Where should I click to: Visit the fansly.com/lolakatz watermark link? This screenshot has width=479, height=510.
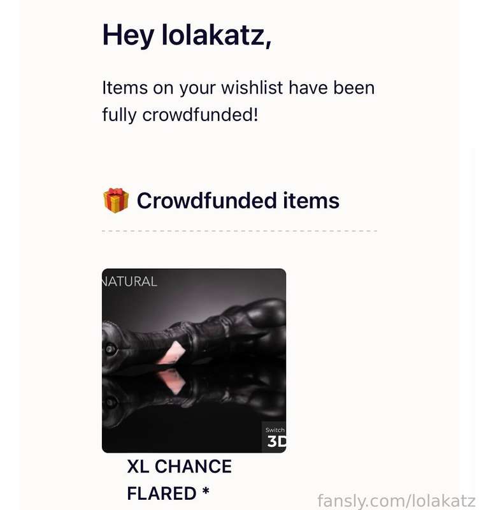pyautogui.click(x=396, y=500)
